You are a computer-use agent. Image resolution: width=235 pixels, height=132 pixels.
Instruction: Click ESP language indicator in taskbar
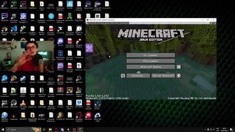(218, 129)
